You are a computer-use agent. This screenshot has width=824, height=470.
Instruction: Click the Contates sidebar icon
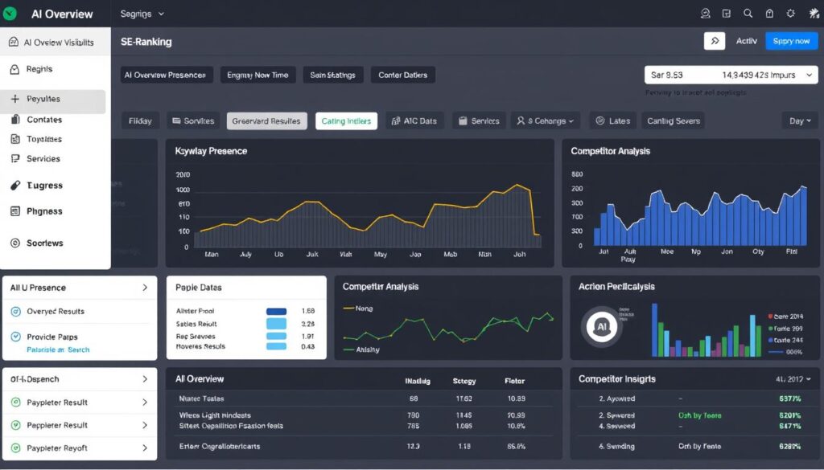point(15,119)
